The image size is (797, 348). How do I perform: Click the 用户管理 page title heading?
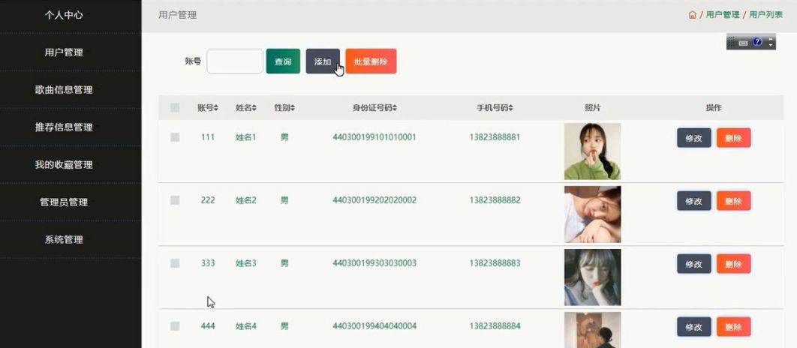pyautogui.click(x=177, y=15)
